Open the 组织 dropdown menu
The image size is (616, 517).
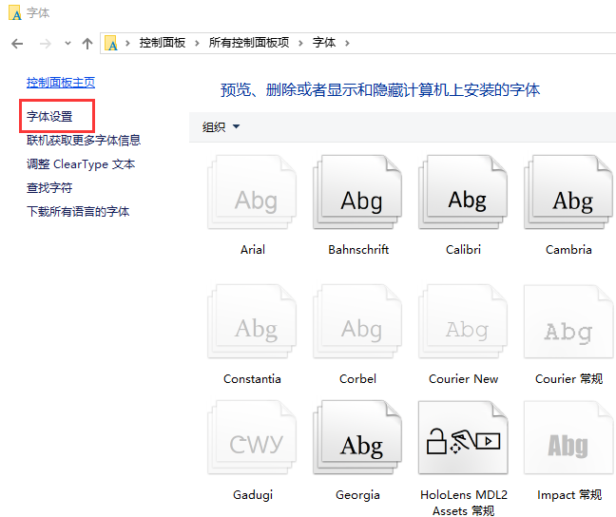tap(221, 127)
